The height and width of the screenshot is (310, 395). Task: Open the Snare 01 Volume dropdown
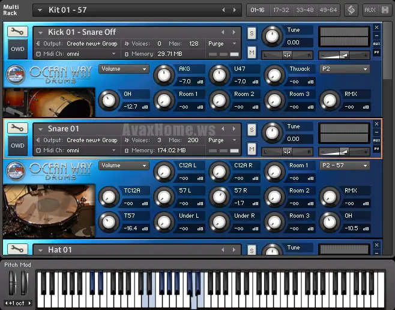pos(124,165)
